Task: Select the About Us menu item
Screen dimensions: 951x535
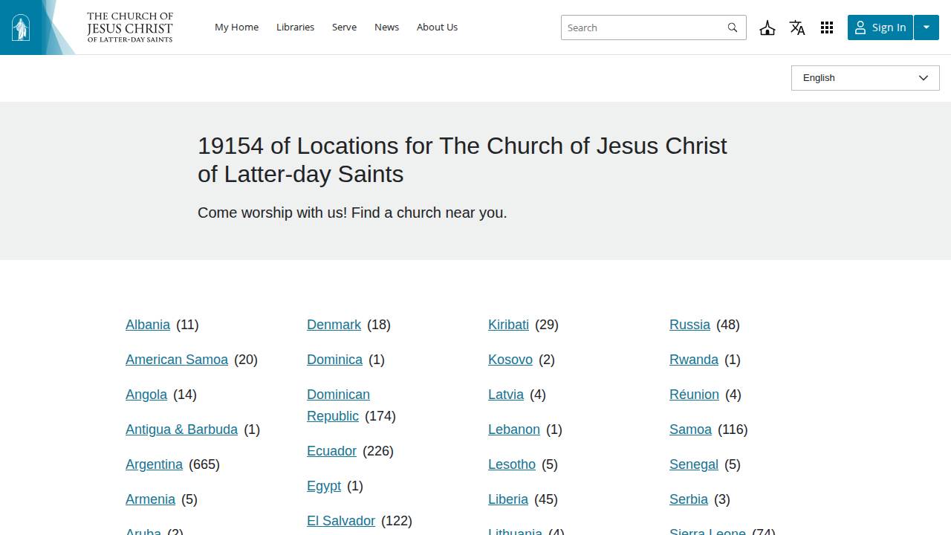Action: pos(437,27)
